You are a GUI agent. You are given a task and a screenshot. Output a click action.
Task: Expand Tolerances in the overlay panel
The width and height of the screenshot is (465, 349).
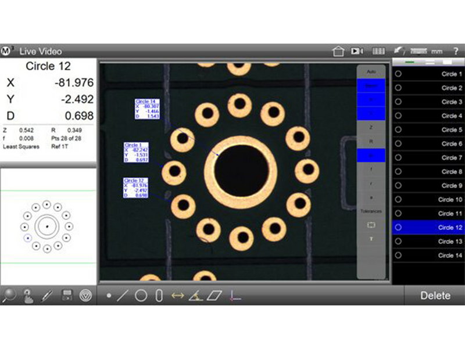point(371,211)
